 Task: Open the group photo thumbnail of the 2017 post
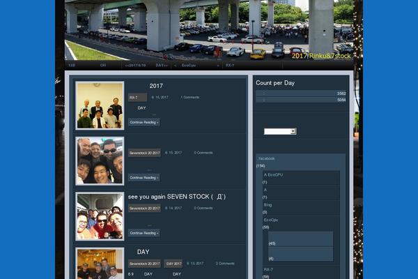[x=100, y=106]
